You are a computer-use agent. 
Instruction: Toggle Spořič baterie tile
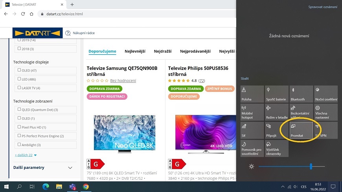coord(277,94)
